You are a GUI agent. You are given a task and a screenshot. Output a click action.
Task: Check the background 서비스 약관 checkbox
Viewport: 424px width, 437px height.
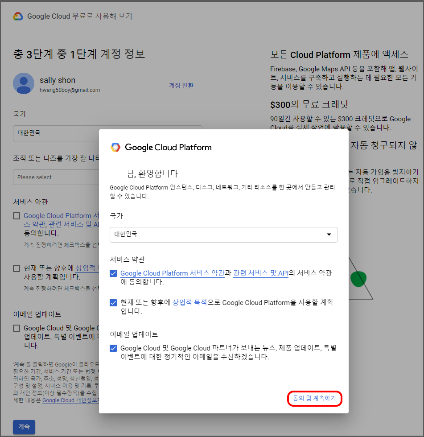(16, 216)
